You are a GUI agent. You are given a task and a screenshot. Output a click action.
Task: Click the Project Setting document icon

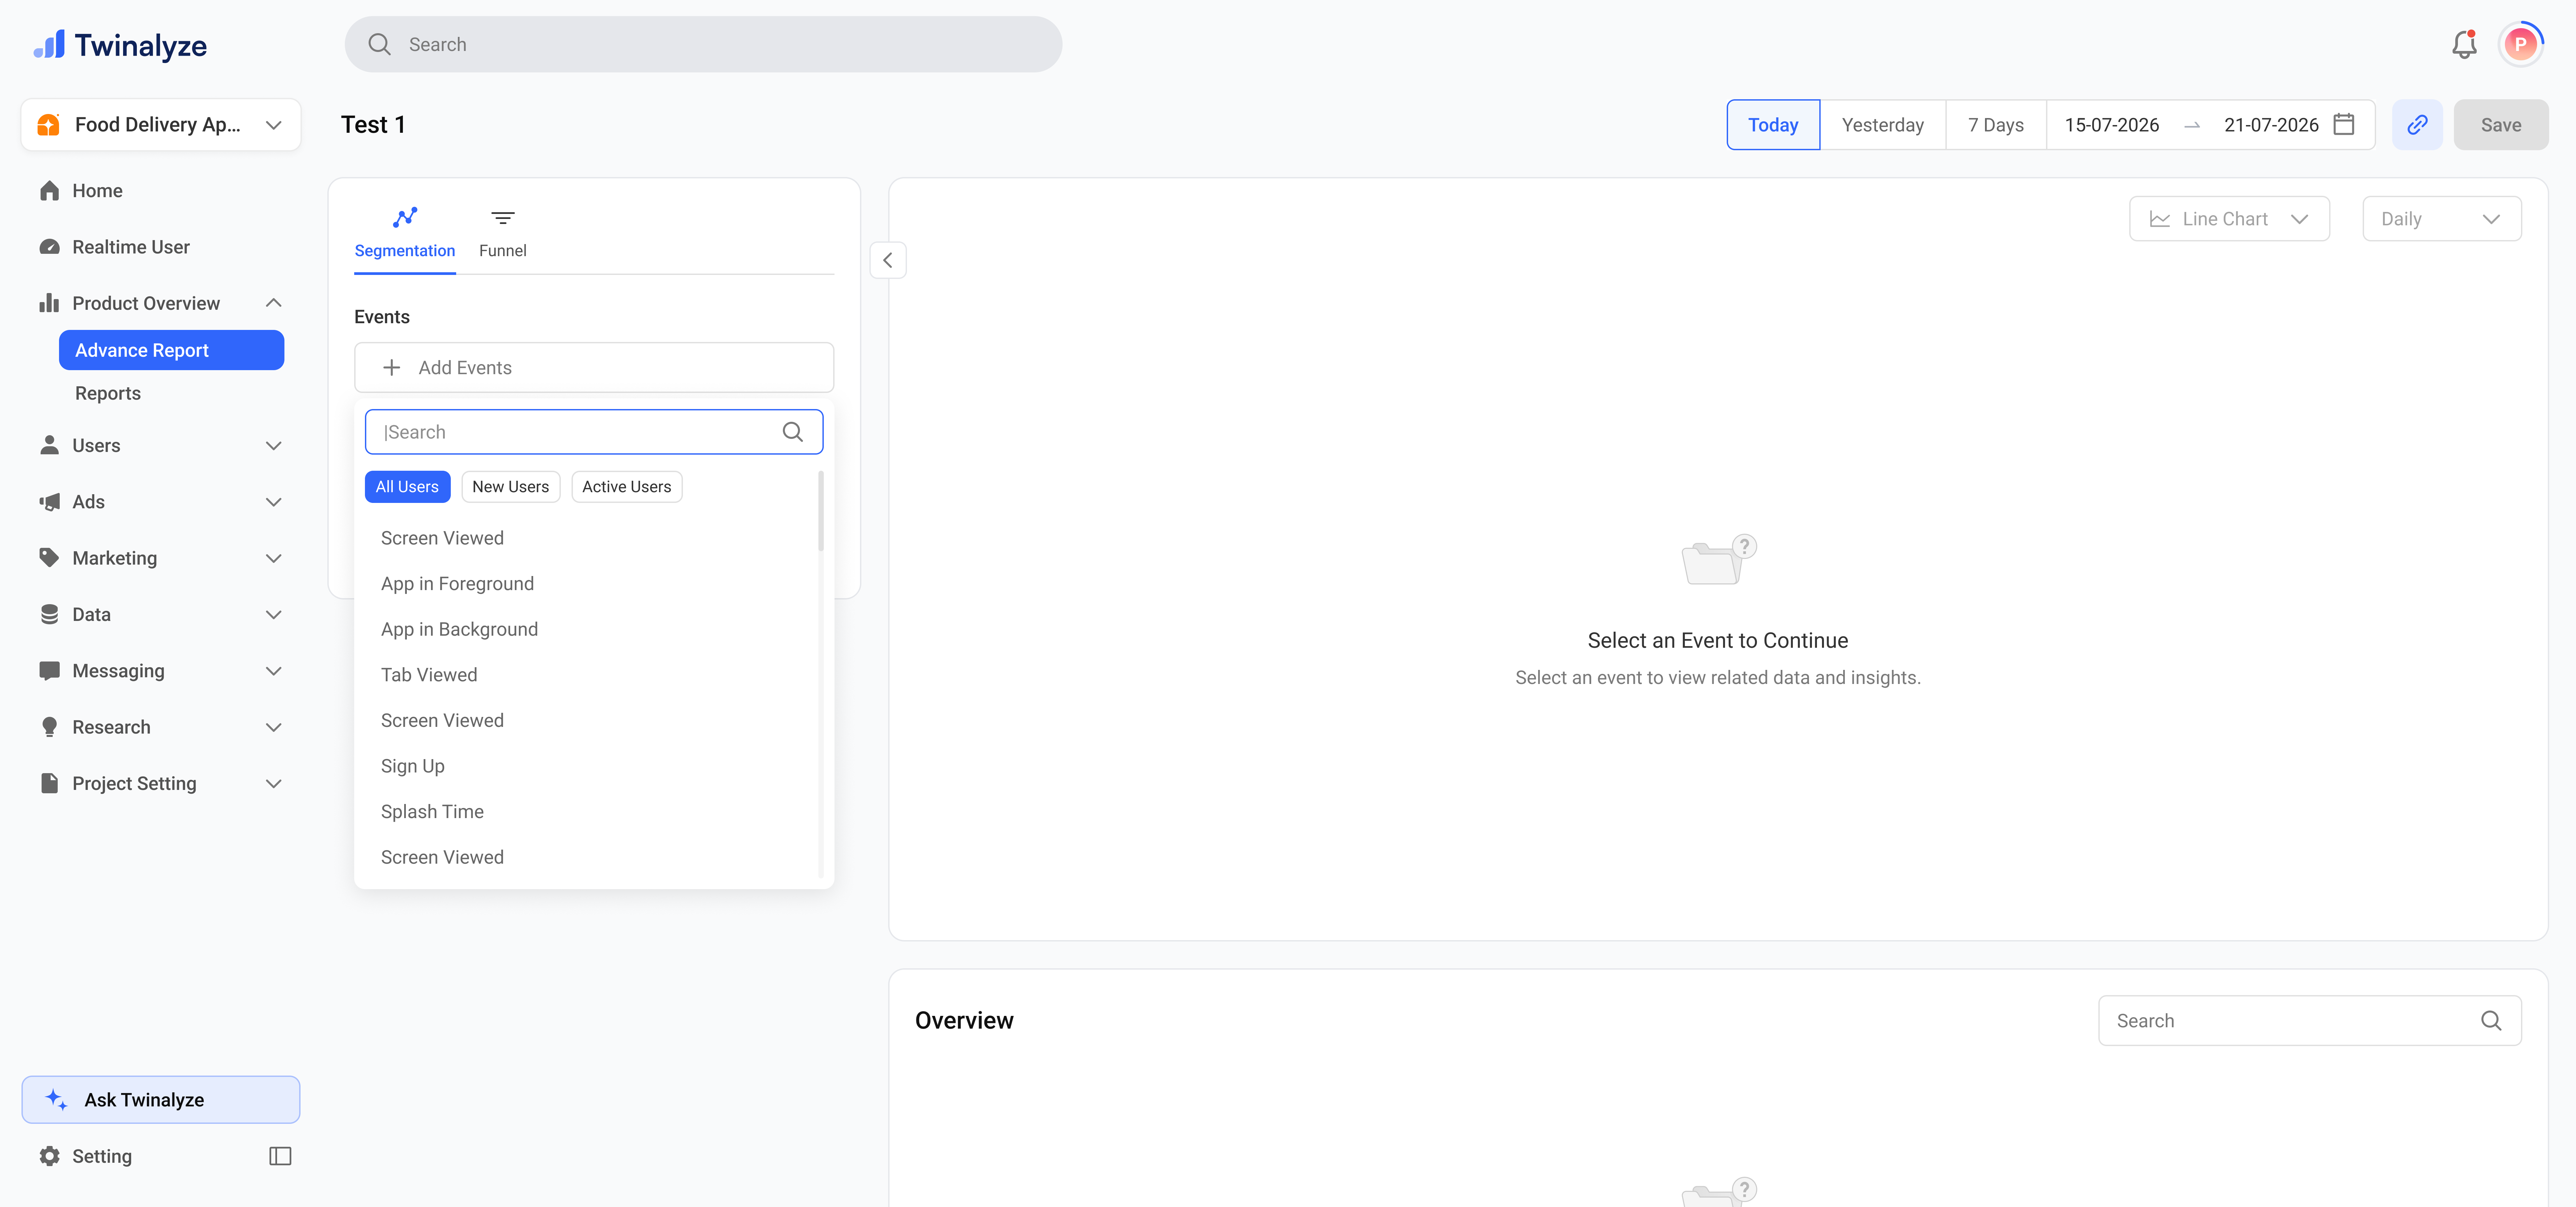49,783
